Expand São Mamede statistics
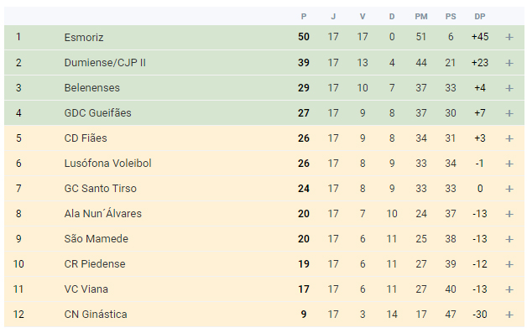Image resolution: width=527 pixels, height=333 pixels. pos(509,239)
